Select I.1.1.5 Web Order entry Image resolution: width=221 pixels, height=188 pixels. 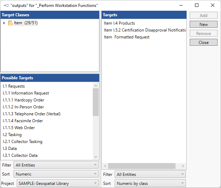tap(19, 128)
